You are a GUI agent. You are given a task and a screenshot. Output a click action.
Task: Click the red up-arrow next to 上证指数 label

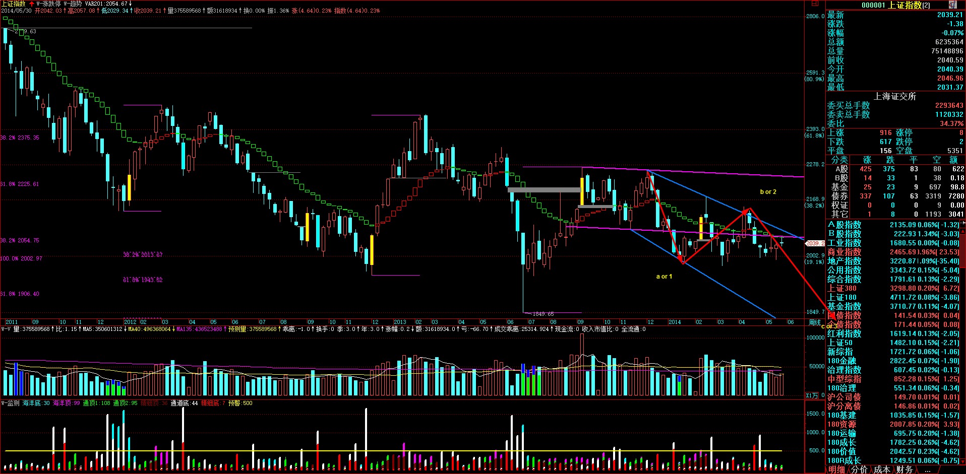32,4
